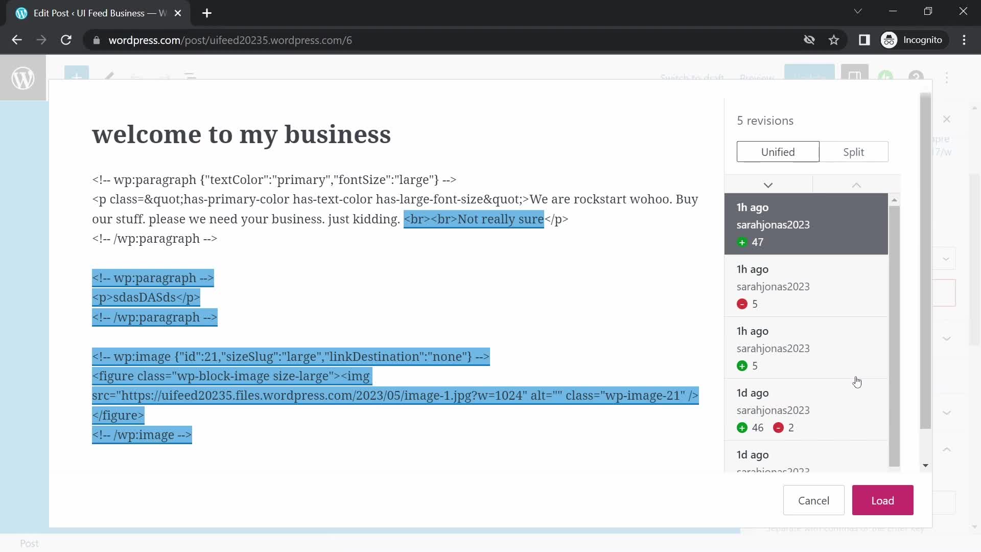Viewport: 981px width, 552px height.
Task: Load the selected revision
Action: (x=882, y=500)
